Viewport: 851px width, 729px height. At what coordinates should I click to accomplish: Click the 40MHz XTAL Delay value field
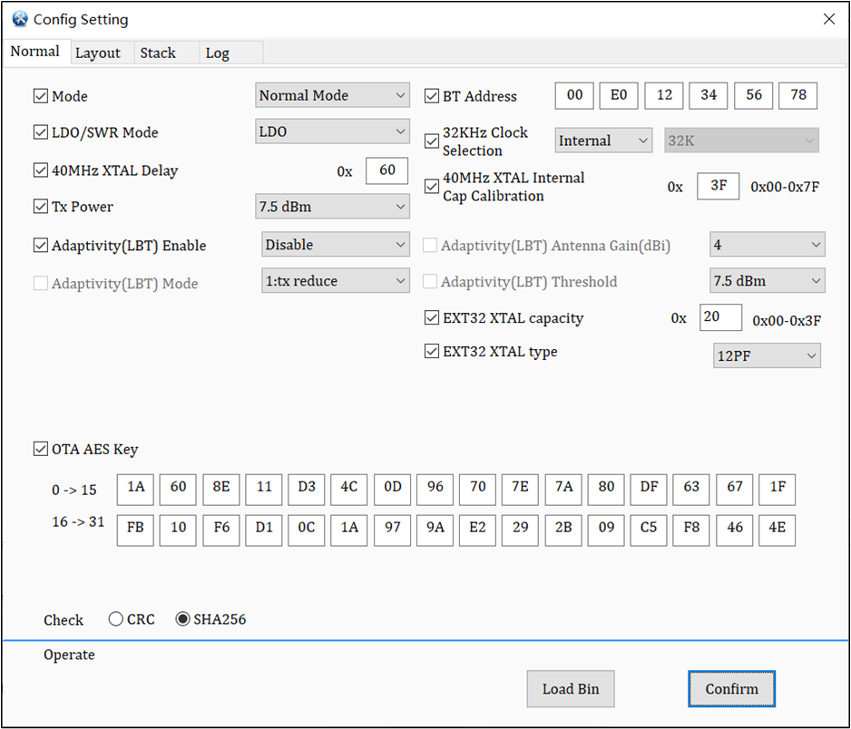[x=387, y=170]
